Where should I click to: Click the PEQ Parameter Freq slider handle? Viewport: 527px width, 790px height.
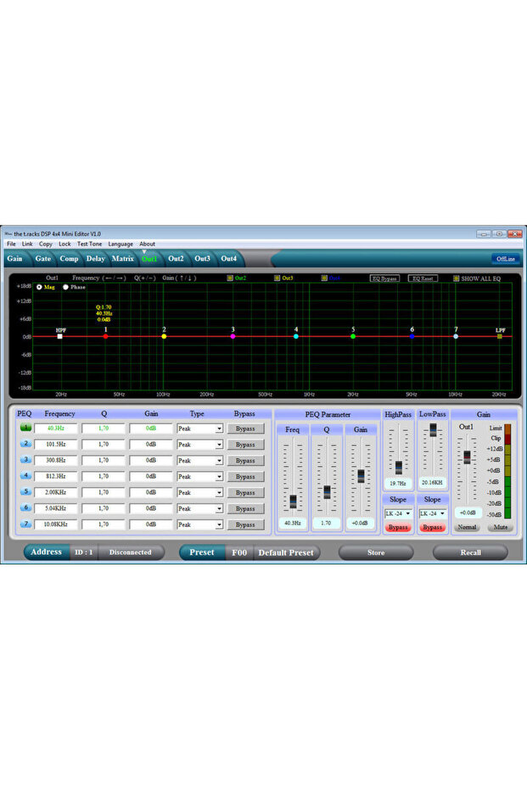click(293, 501)
